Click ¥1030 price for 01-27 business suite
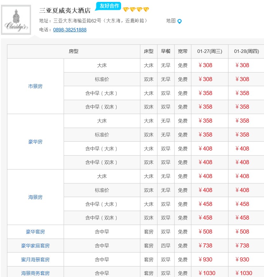 click(x=207, y=273)
